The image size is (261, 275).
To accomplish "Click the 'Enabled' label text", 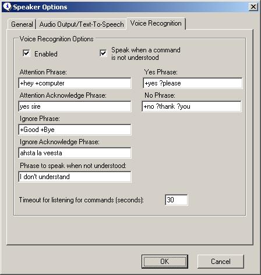I will coord(46,54).
